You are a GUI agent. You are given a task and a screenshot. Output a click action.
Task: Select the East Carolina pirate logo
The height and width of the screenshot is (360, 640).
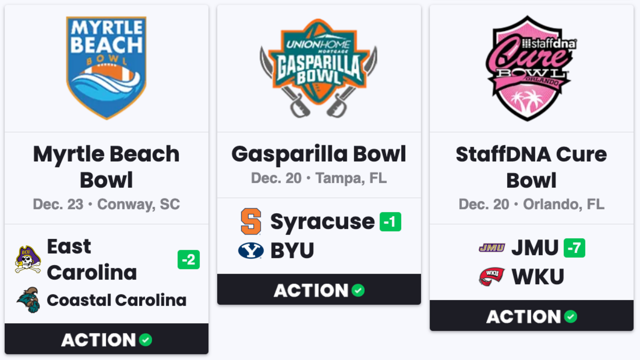click(28, 260)
